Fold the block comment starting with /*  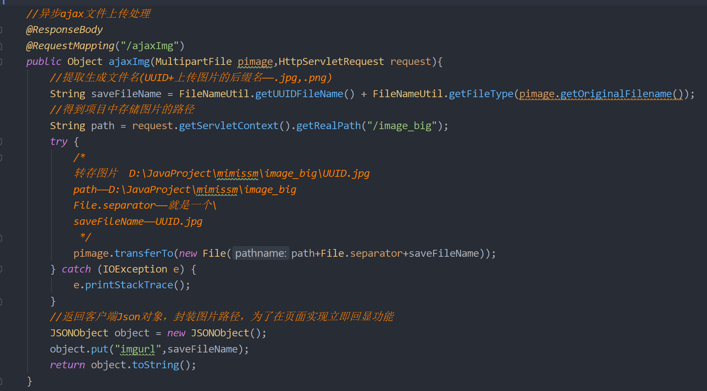1,158
